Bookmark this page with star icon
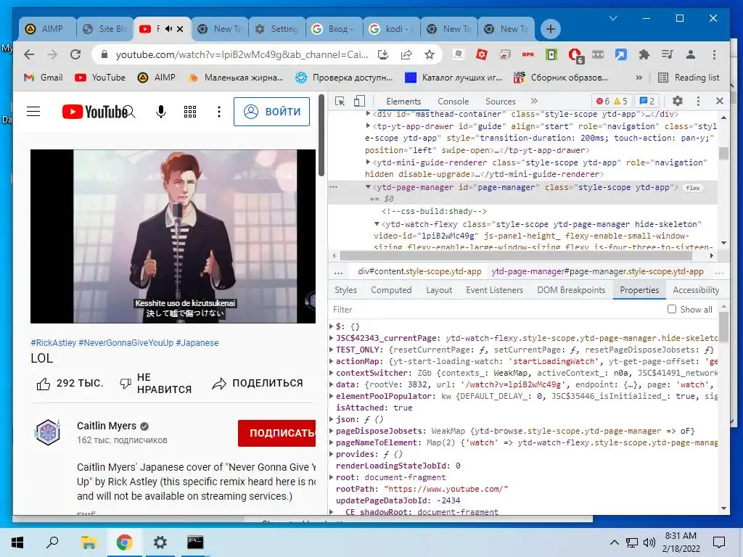 point(430,54)
